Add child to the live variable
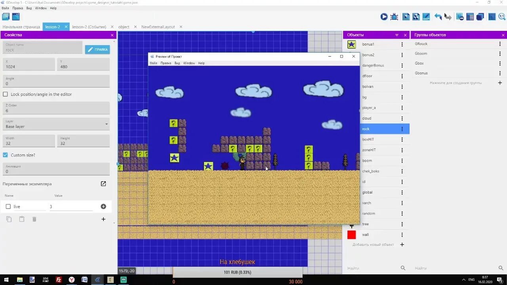Screen dimensions: 507x285 click(x=103, y=207)
